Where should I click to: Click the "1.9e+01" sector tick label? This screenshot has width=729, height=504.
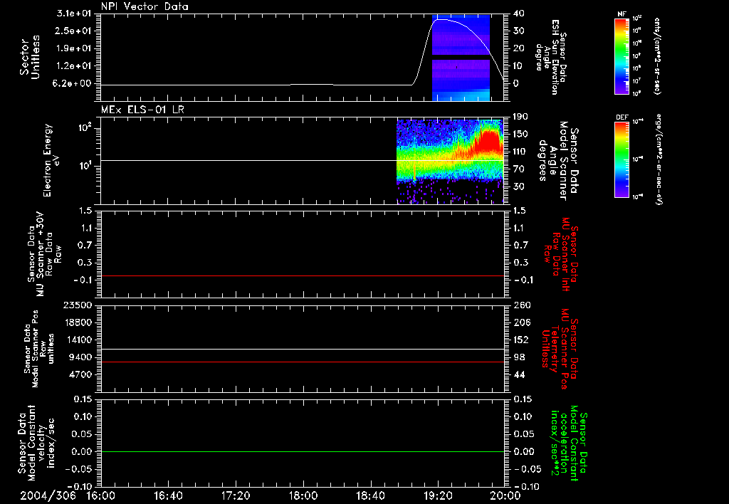[x=73, y=48]
